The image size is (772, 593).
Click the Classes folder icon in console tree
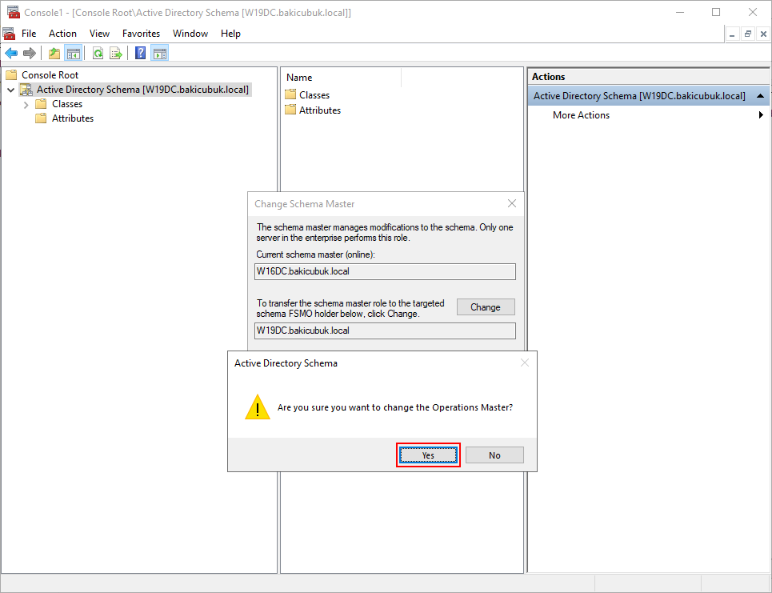[x=41, y=104]
